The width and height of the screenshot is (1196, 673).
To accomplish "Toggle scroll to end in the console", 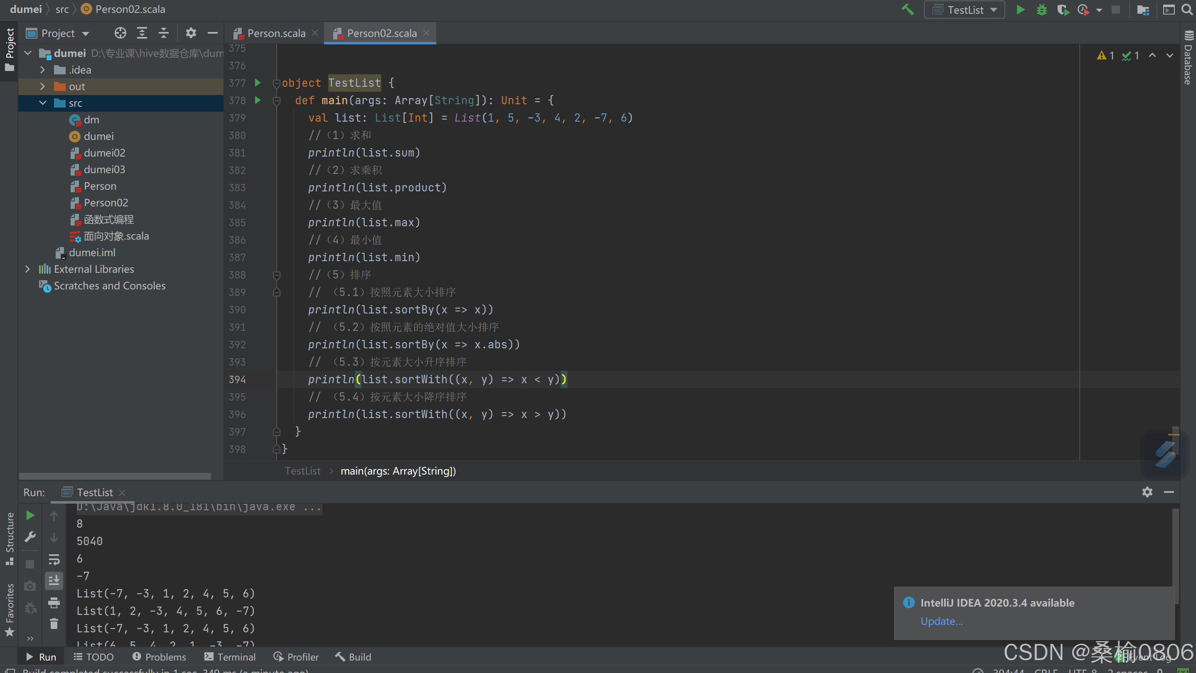I will pyautogui.click(x=54, y=580).
